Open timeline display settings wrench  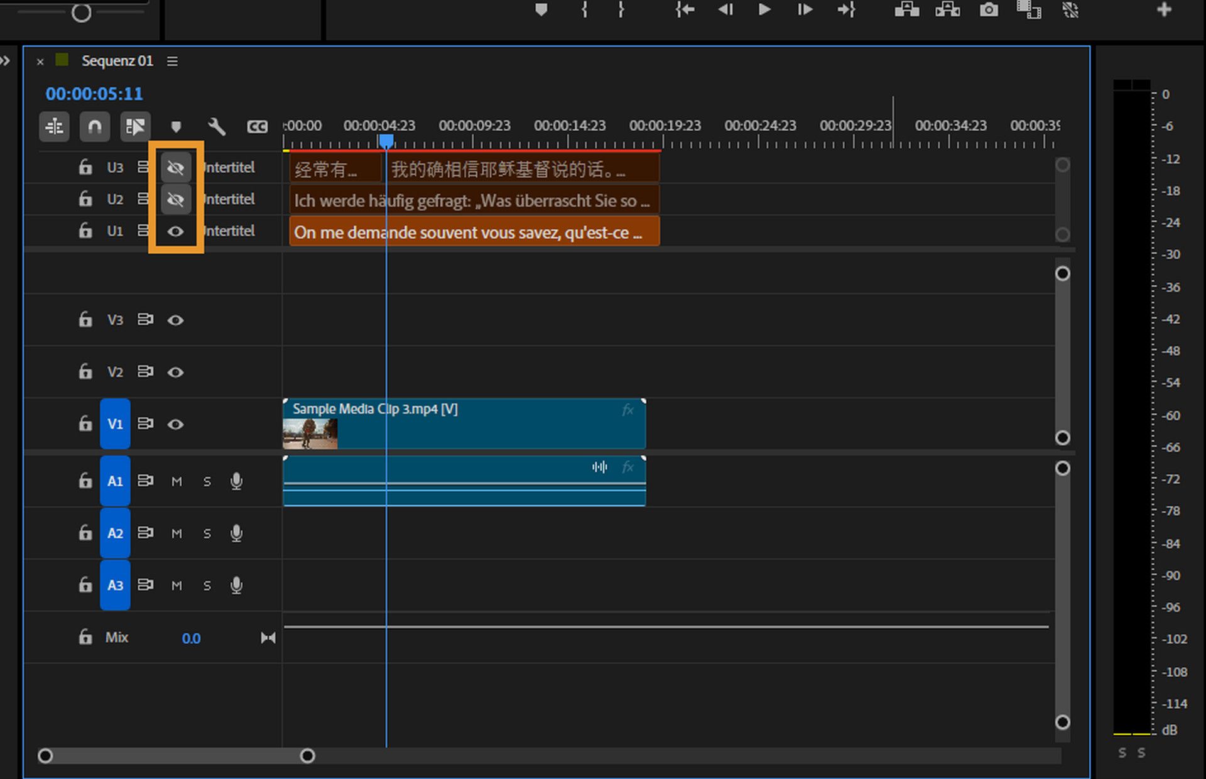[x=217, y=127]
